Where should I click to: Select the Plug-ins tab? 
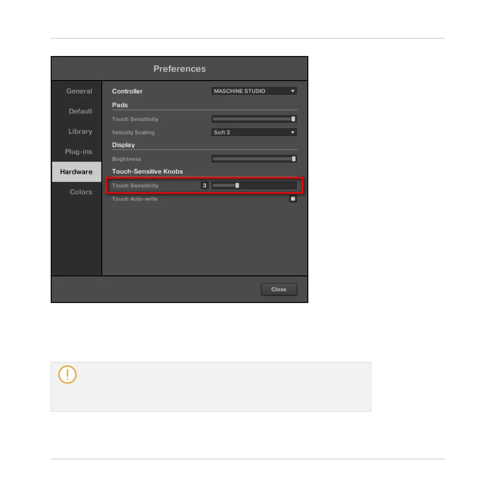78,152
